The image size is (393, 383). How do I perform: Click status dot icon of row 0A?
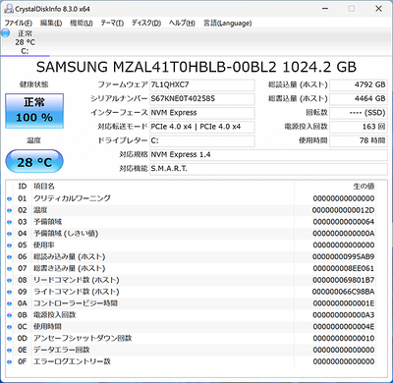(x=9, y=303)
